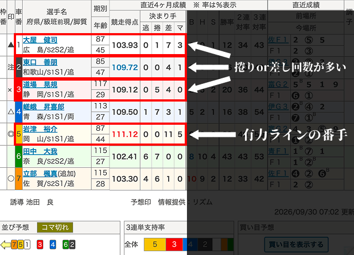
Task: Click yellow 5 box in the 並び予想 lineup
Action: point(20,245)
